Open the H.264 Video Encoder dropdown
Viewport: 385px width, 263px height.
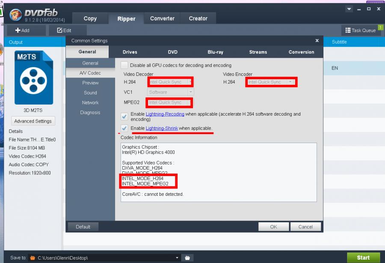(x=271, y=82)
